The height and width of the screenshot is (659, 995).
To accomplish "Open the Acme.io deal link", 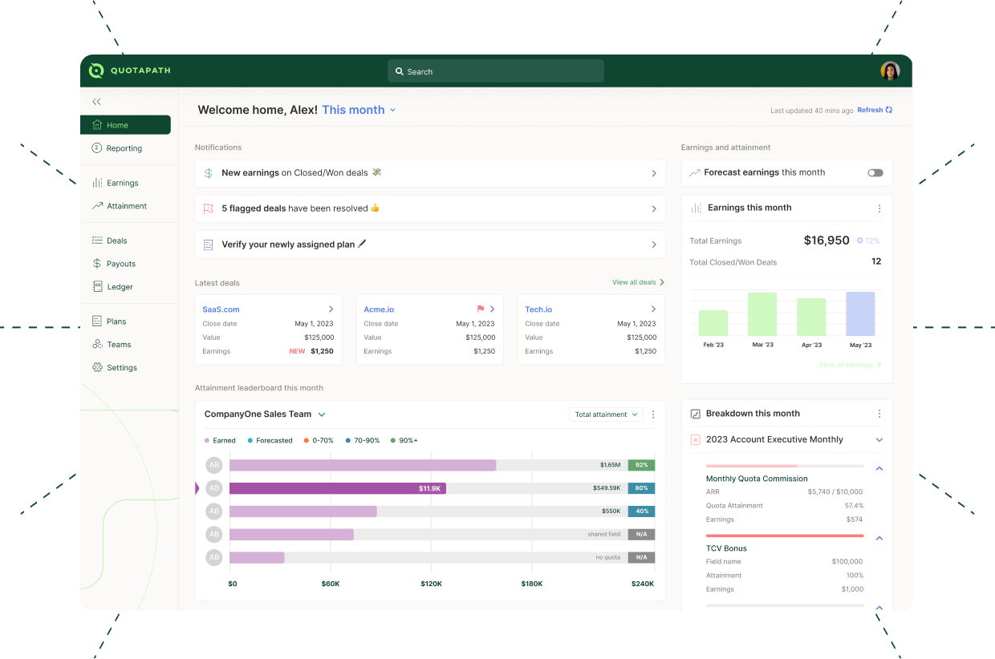I will pos(379,309).
